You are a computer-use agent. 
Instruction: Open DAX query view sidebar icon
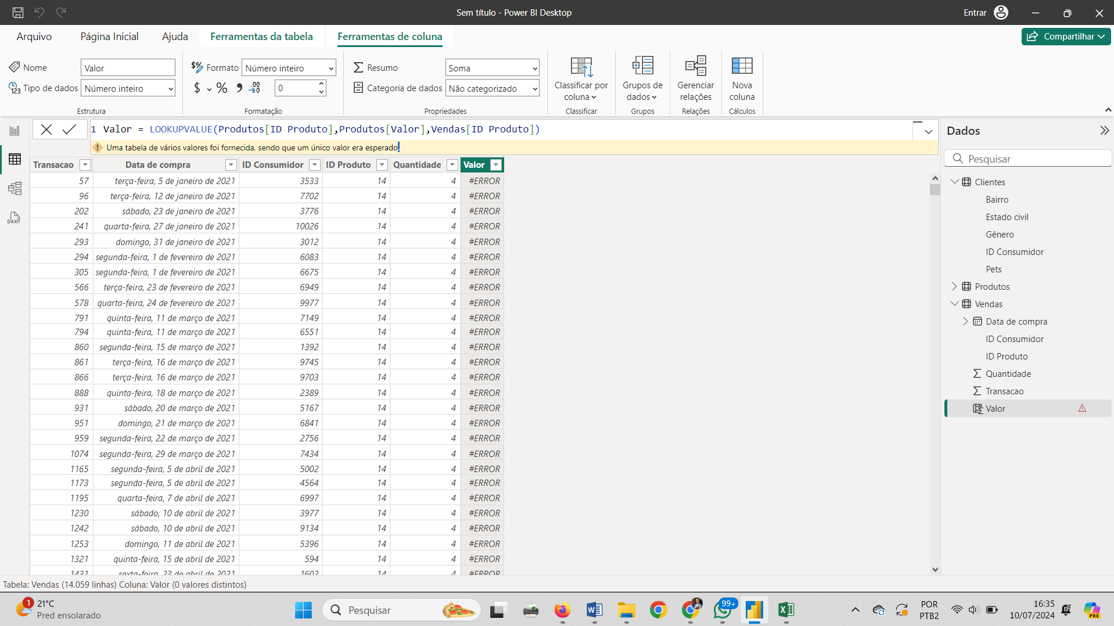tap(15, 218)
